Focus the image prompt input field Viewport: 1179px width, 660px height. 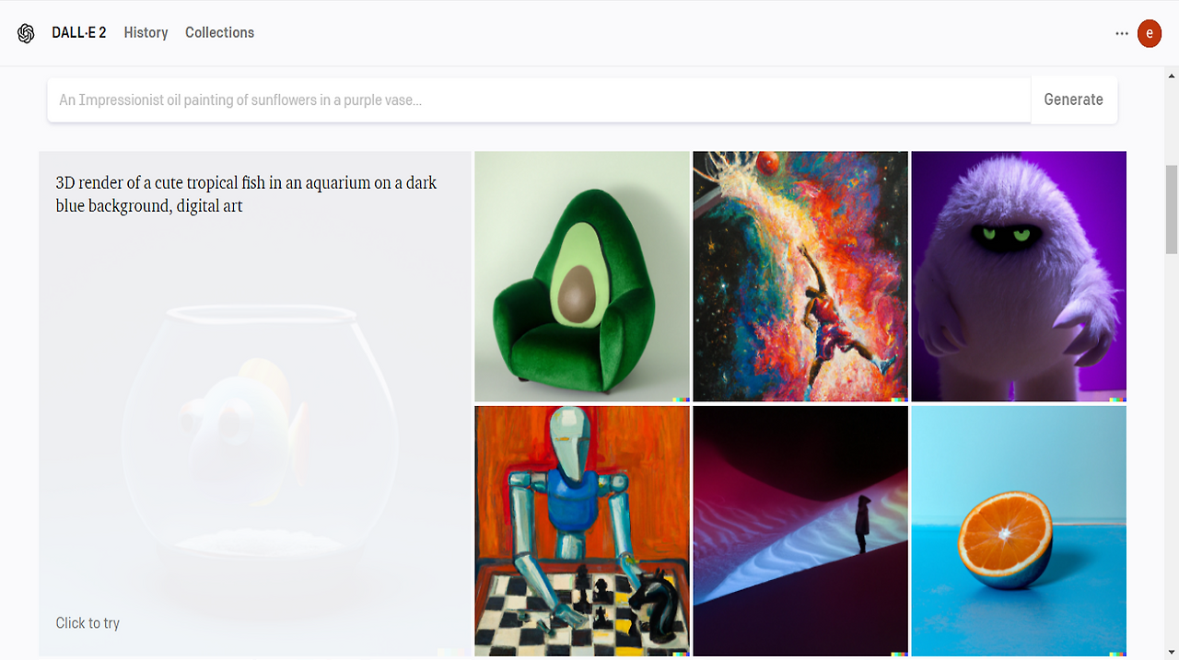pyautogui.click(x=539, y=99)
